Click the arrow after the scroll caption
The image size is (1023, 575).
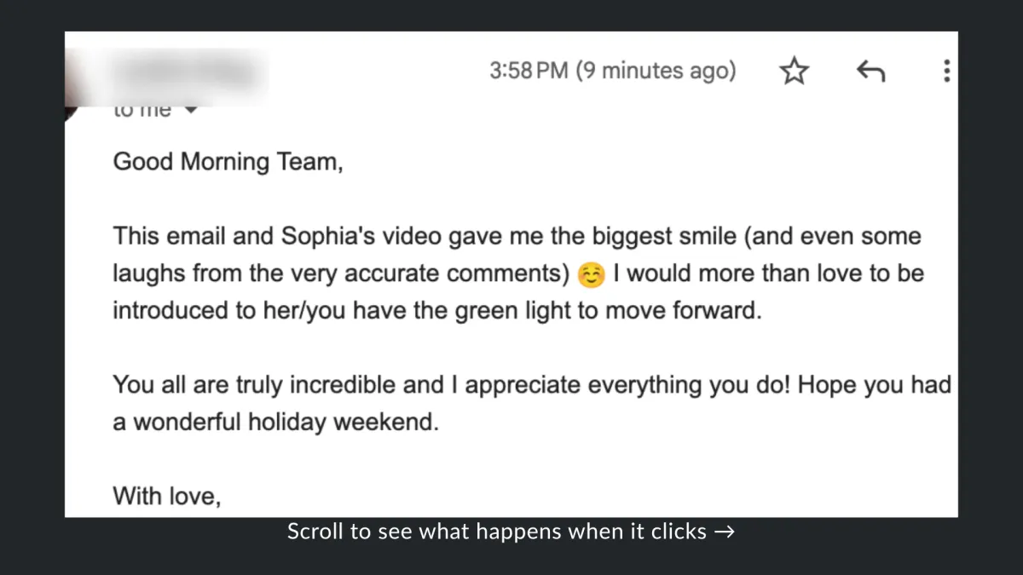click(x=724, y=532)
